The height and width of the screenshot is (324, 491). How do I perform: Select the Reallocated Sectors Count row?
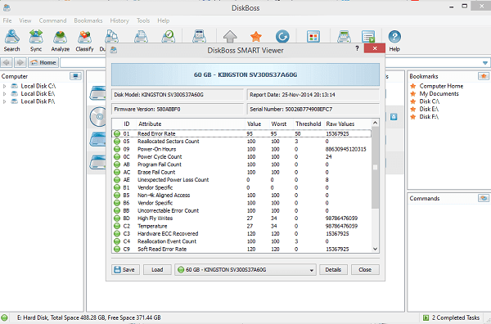[x=241, y=142]
